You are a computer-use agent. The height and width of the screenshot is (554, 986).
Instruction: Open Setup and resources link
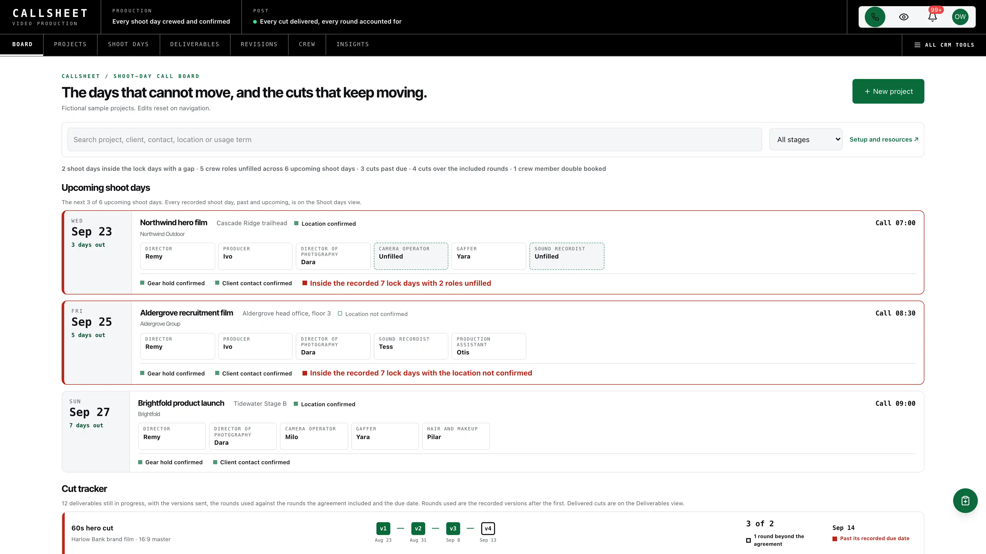[x=884, y=140]
